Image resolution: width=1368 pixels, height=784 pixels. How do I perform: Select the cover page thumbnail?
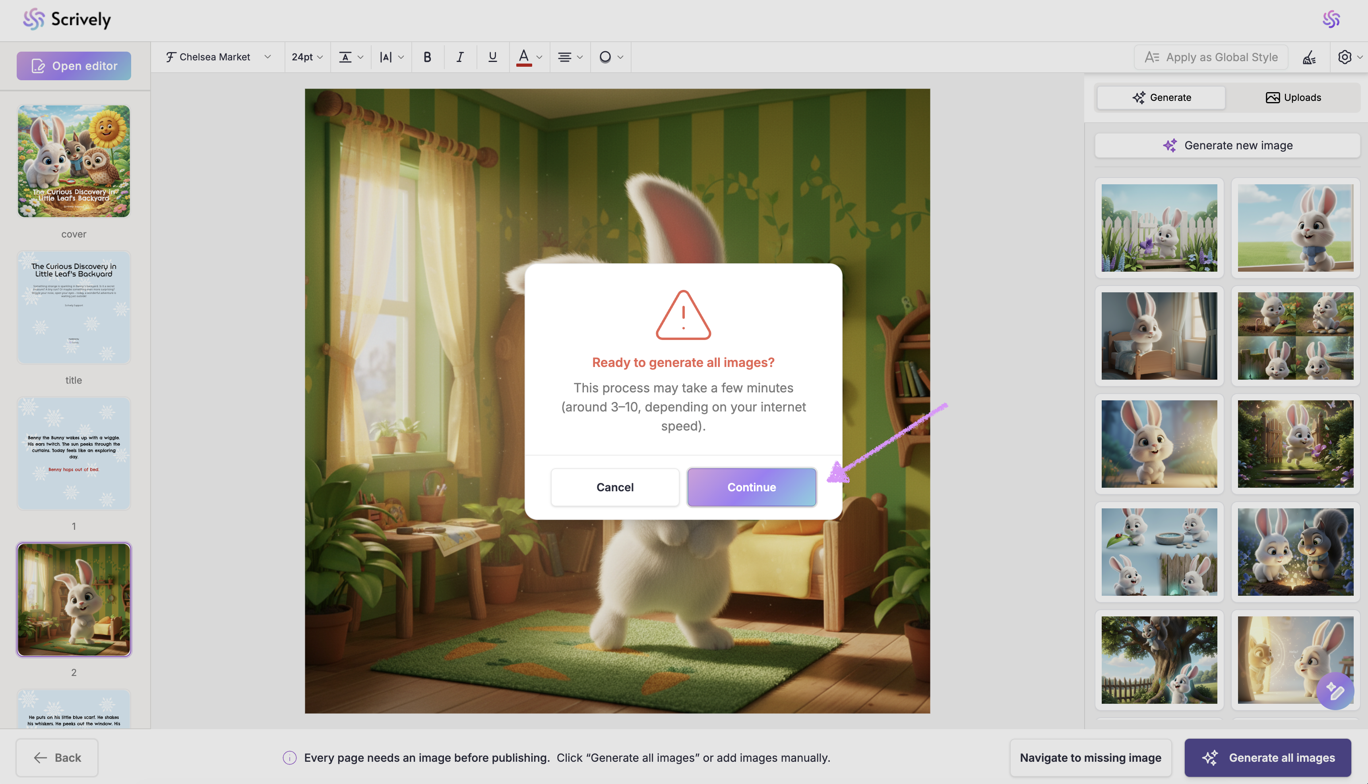pyautogui.click(x=74, y=161)
